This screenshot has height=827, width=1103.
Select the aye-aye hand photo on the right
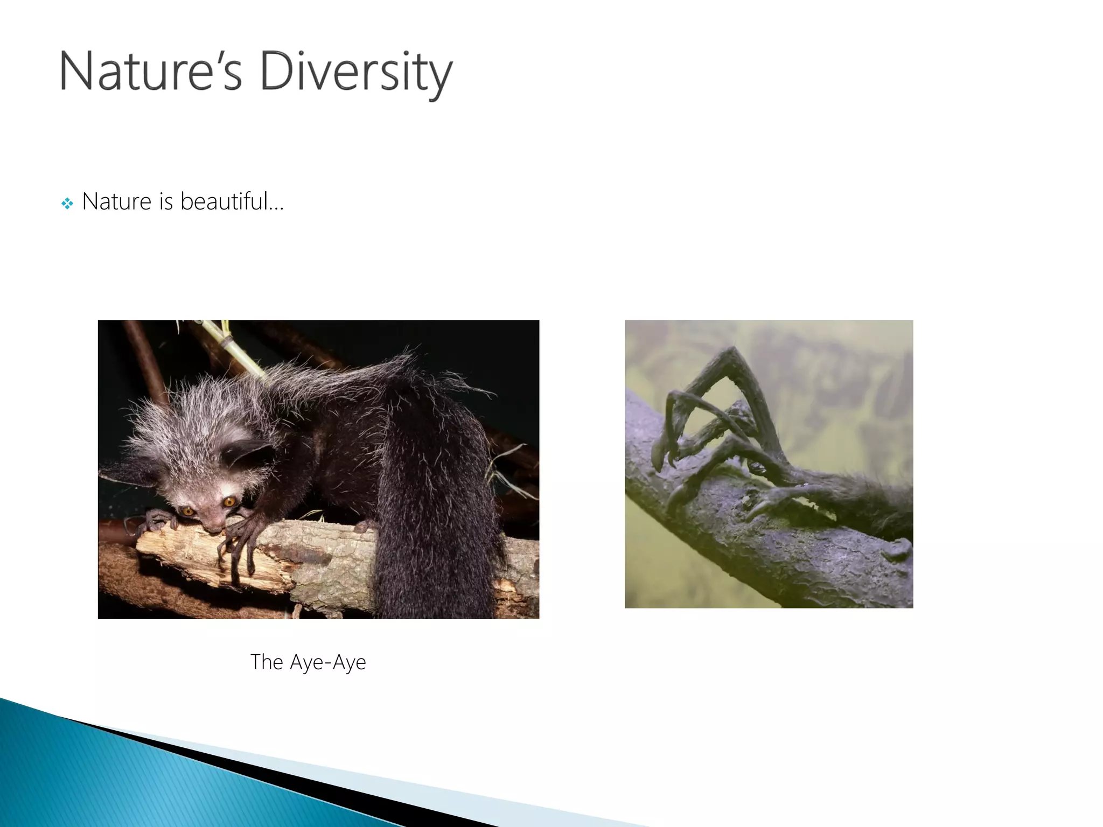[769, 464]
